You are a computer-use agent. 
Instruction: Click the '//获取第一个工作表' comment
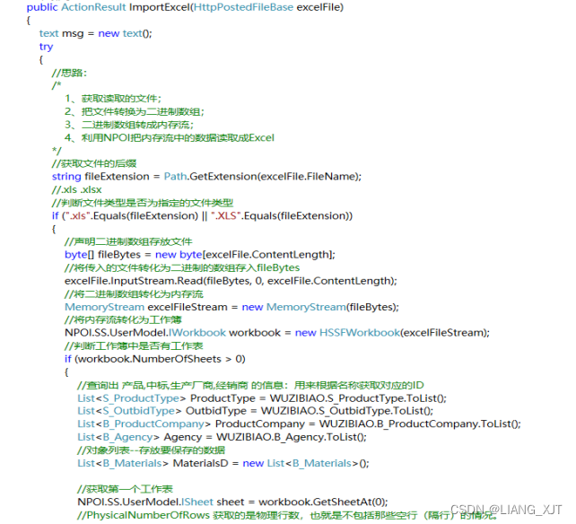[x=125, y=489]
